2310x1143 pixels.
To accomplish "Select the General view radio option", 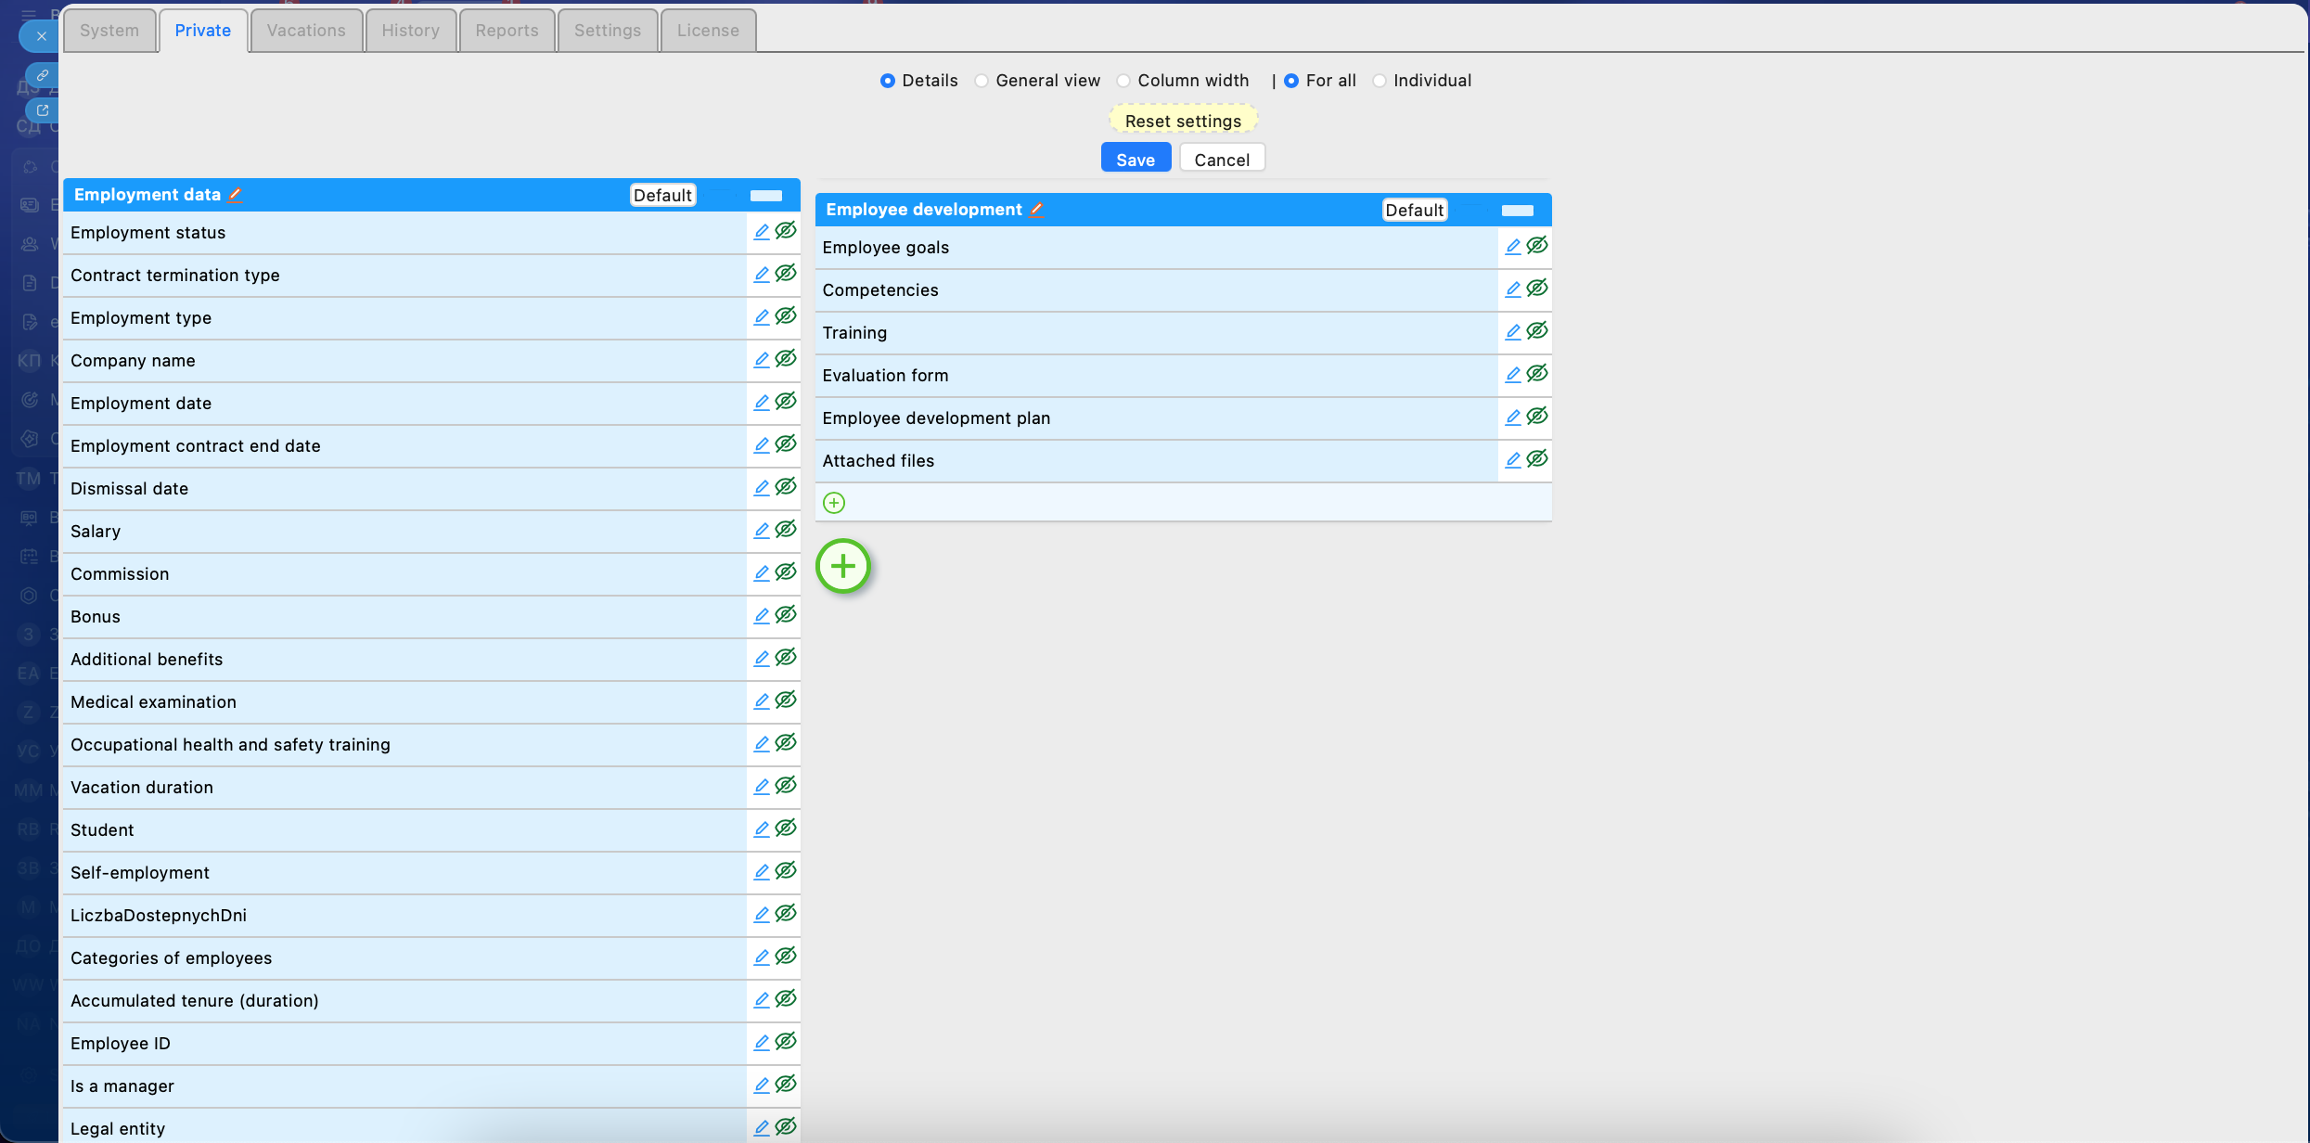I will tap(982, 81).
